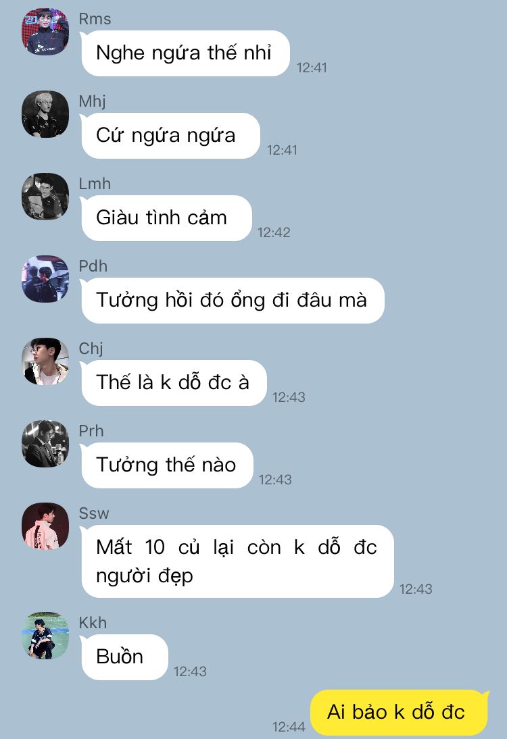Open Rms profile avatar
Screen dimensions: 507x739
tap(45, 32)
